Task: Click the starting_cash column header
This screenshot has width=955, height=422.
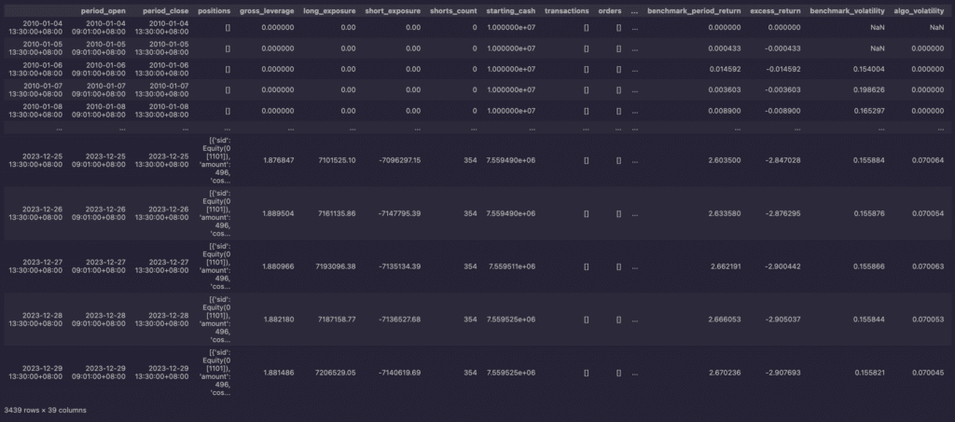Action: [508, 10]
